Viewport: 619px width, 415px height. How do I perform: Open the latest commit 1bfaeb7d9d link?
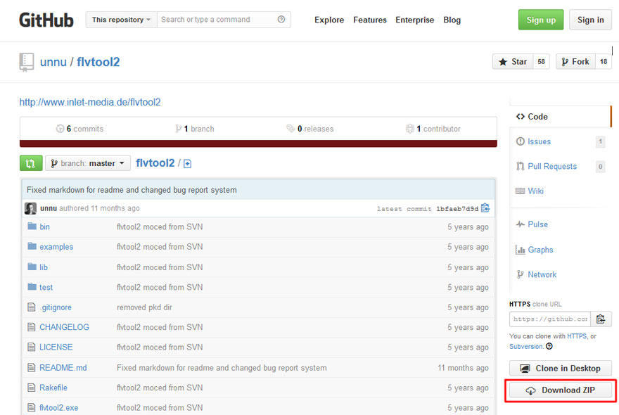click(x=457, y=208)
